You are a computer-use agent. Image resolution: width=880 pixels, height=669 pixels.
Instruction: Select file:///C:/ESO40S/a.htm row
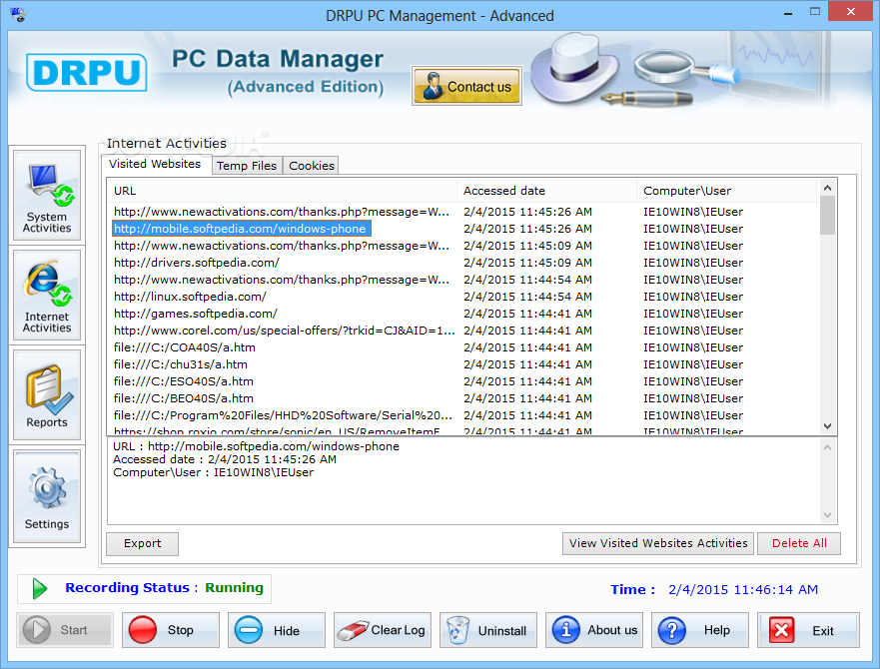(463, 381)
